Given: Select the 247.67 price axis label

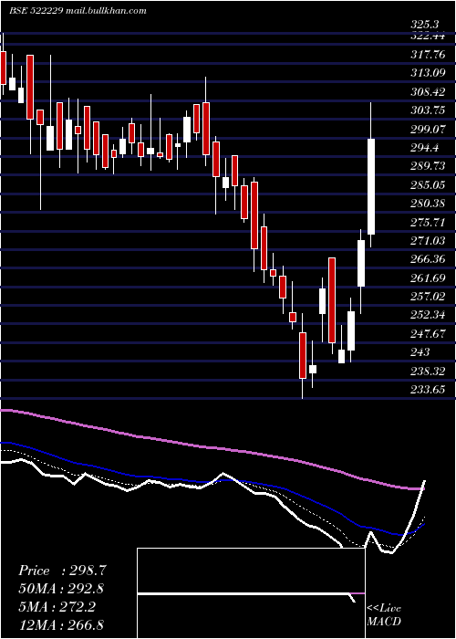Looking at the screenshot, I should [428, 334].
